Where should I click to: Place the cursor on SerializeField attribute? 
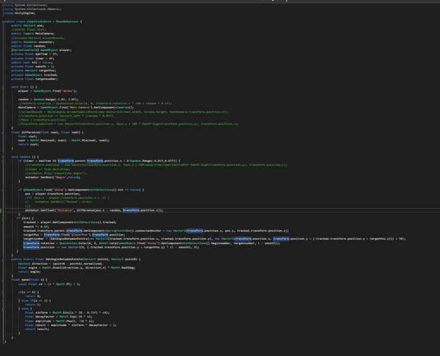[25, 50]
